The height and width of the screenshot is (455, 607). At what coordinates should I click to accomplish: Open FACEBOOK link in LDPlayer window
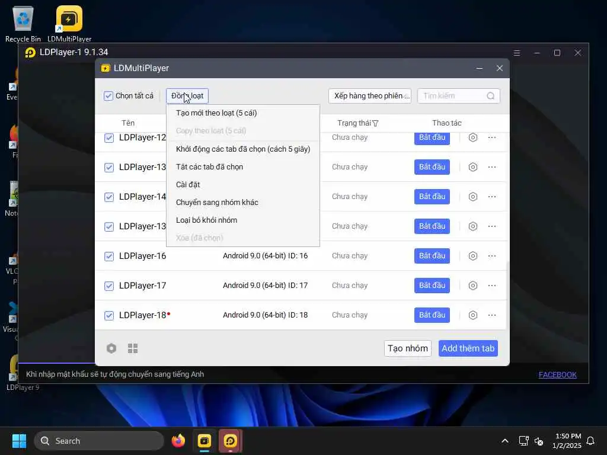click(557, 374)
